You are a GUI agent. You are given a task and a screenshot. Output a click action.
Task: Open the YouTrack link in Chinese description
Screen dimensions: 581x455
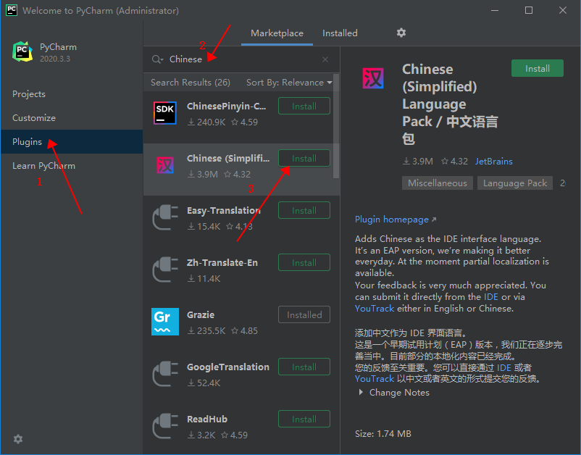(375, 379)
